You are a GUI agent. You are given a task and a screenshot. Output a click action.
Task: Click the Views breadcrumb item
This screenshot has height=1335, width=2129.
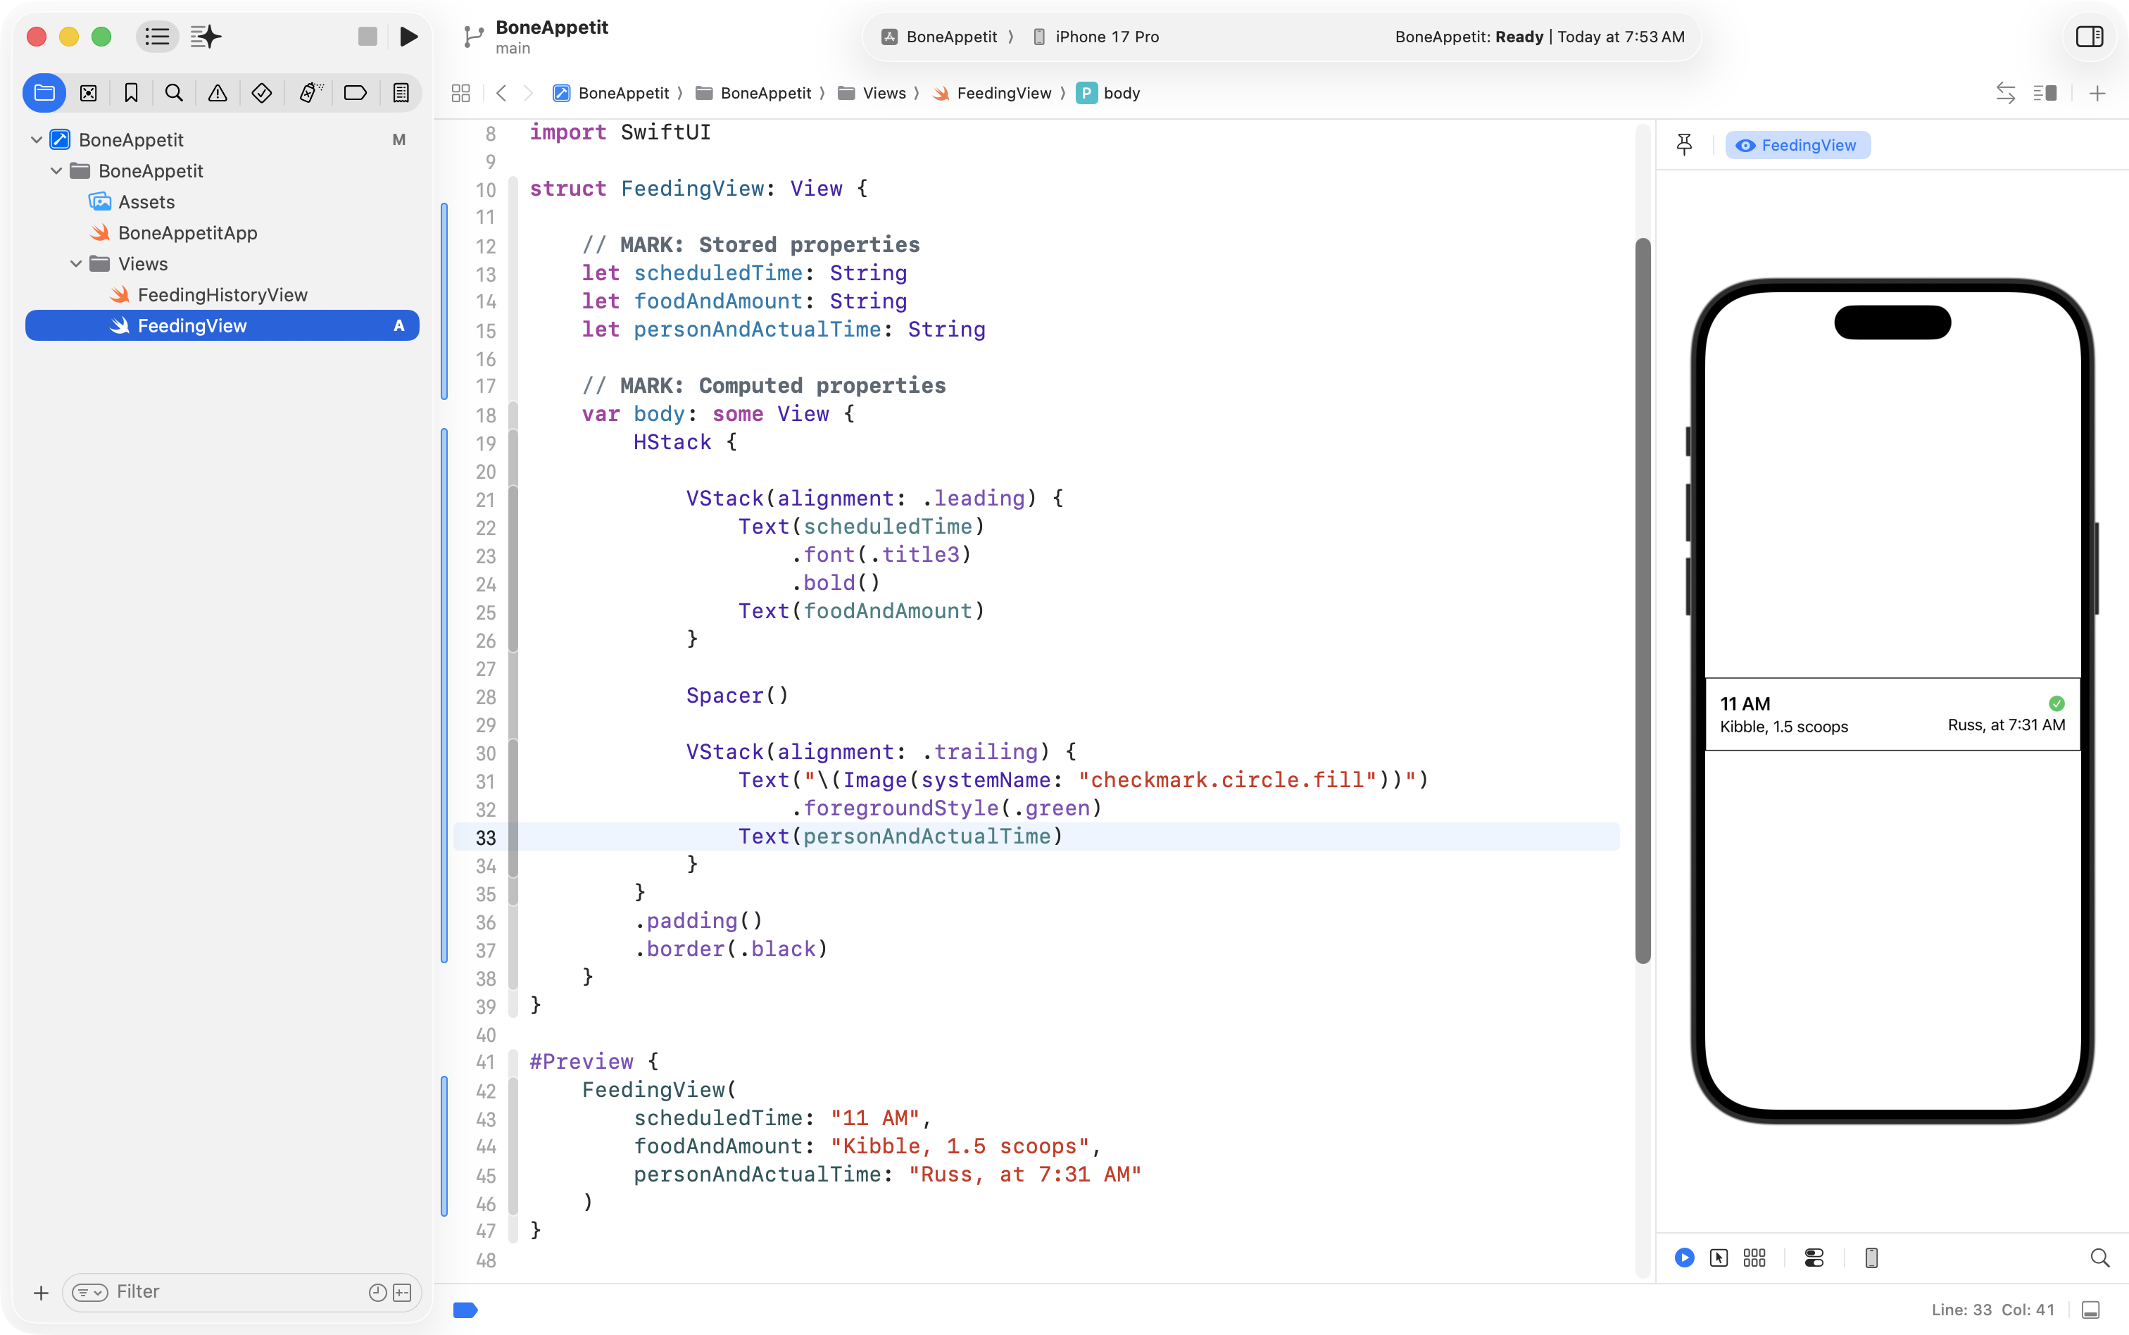click(884, 93)
